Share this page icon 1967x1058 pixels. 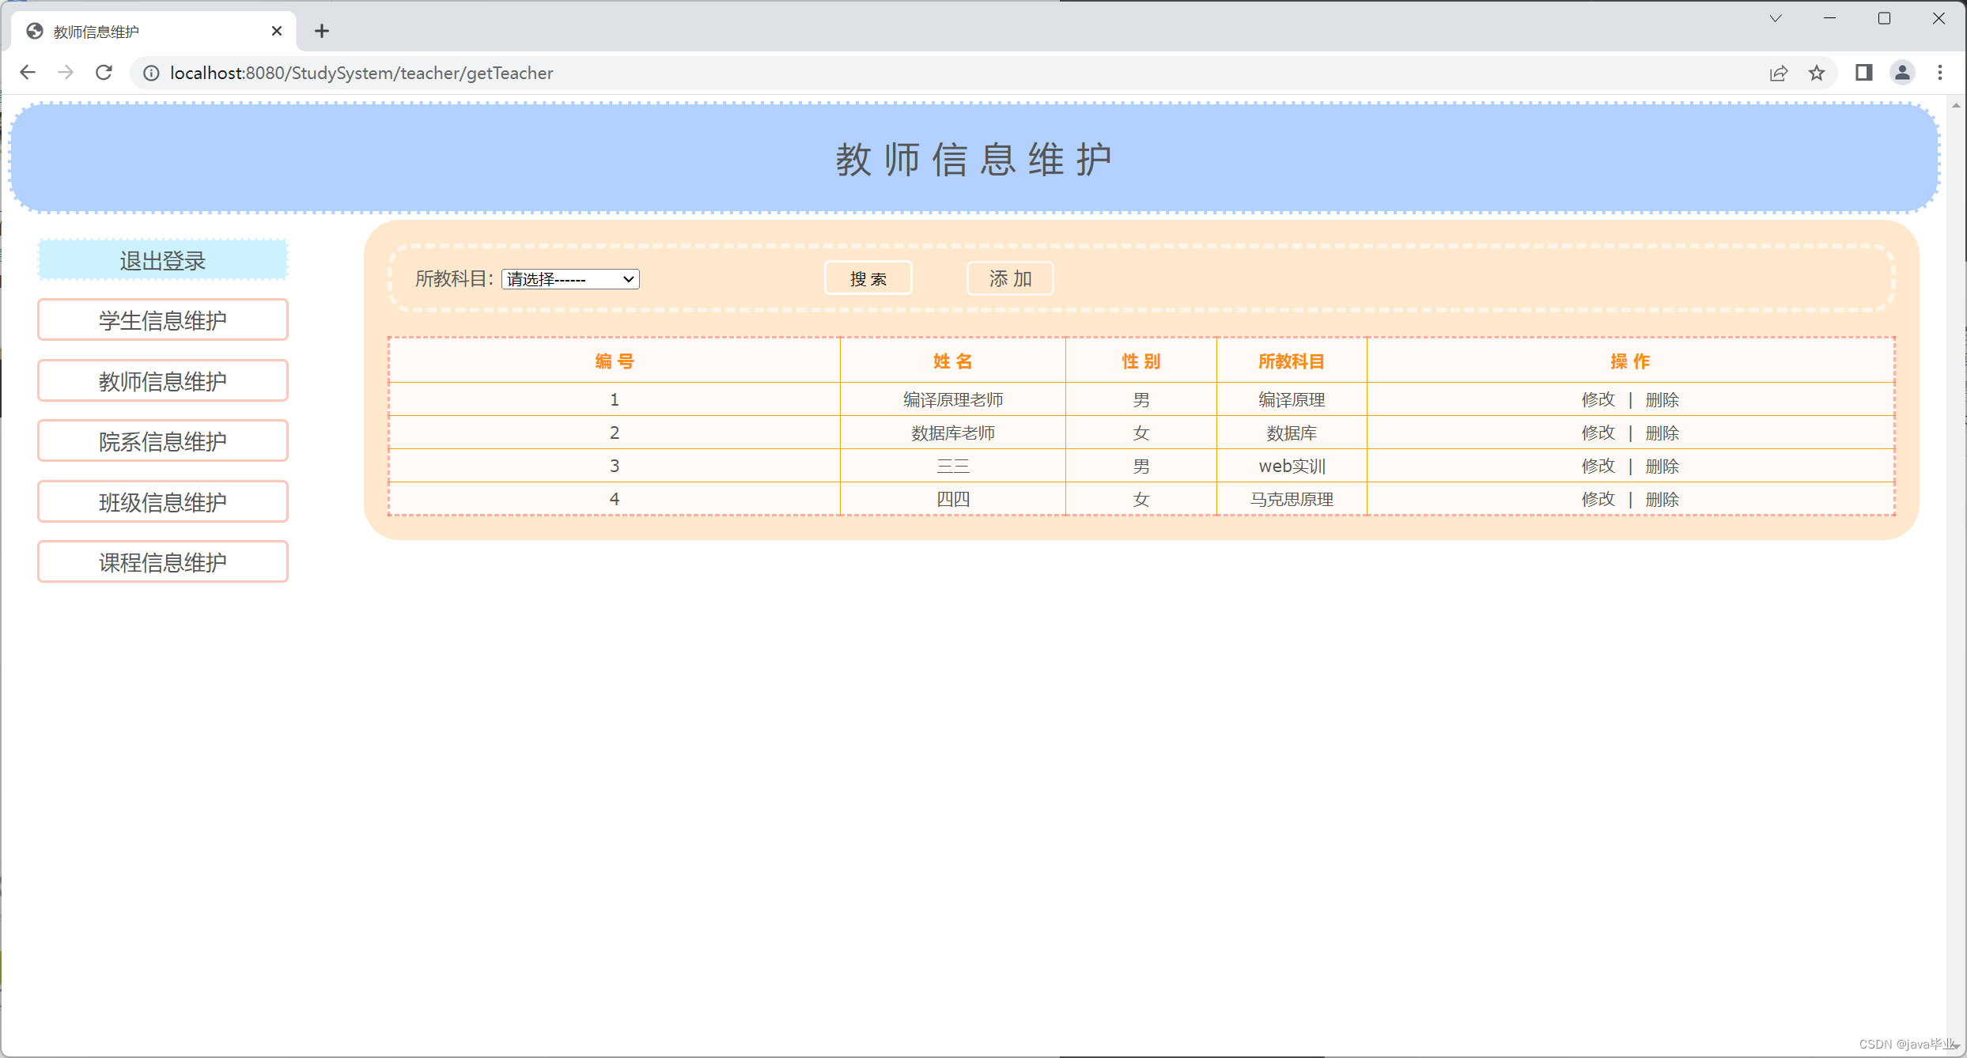(x=1779, y=73)
